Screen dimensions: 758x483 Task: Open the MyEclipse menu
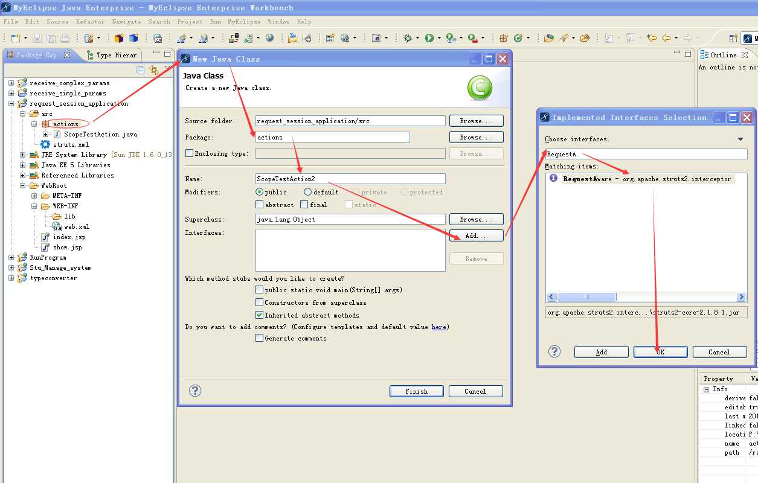[x=244, y=22]
